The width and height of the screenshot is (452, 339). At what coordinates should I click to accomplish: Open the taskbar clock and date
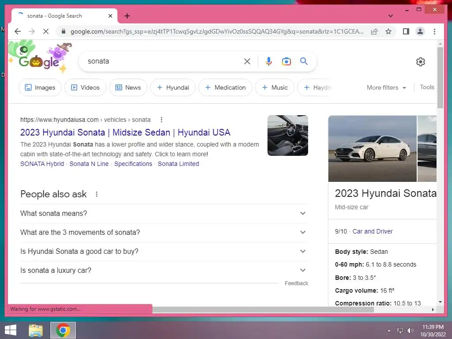tap(433, 331)
